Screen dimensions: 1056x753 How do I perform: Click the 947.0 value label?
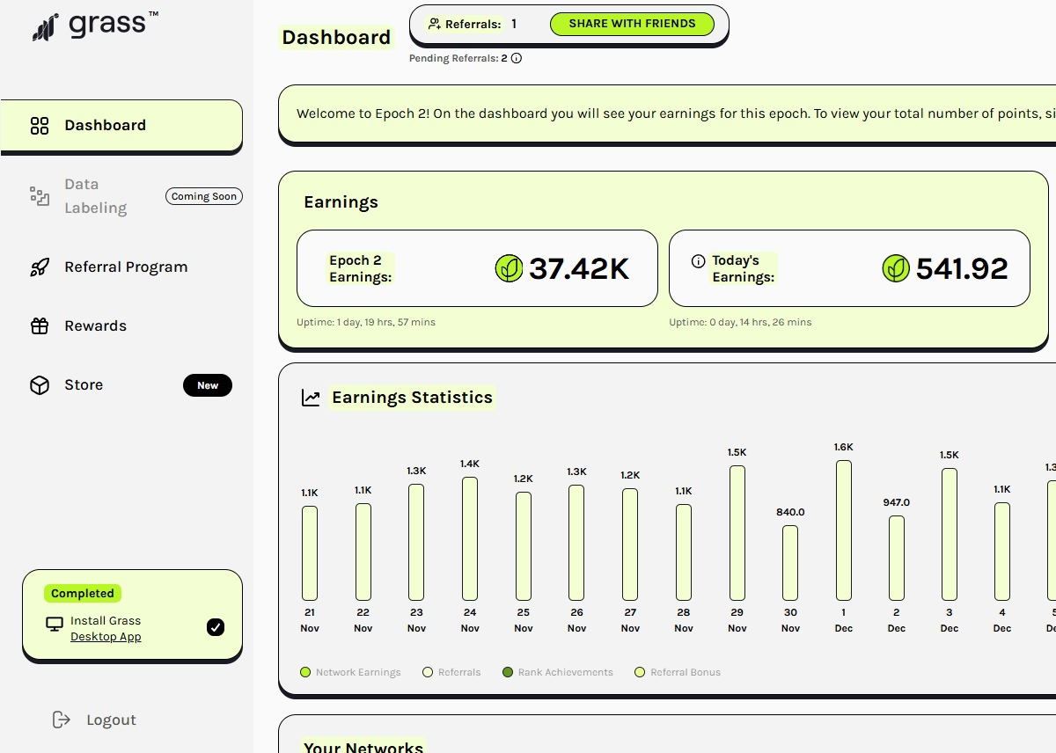[x=896, y=502]
